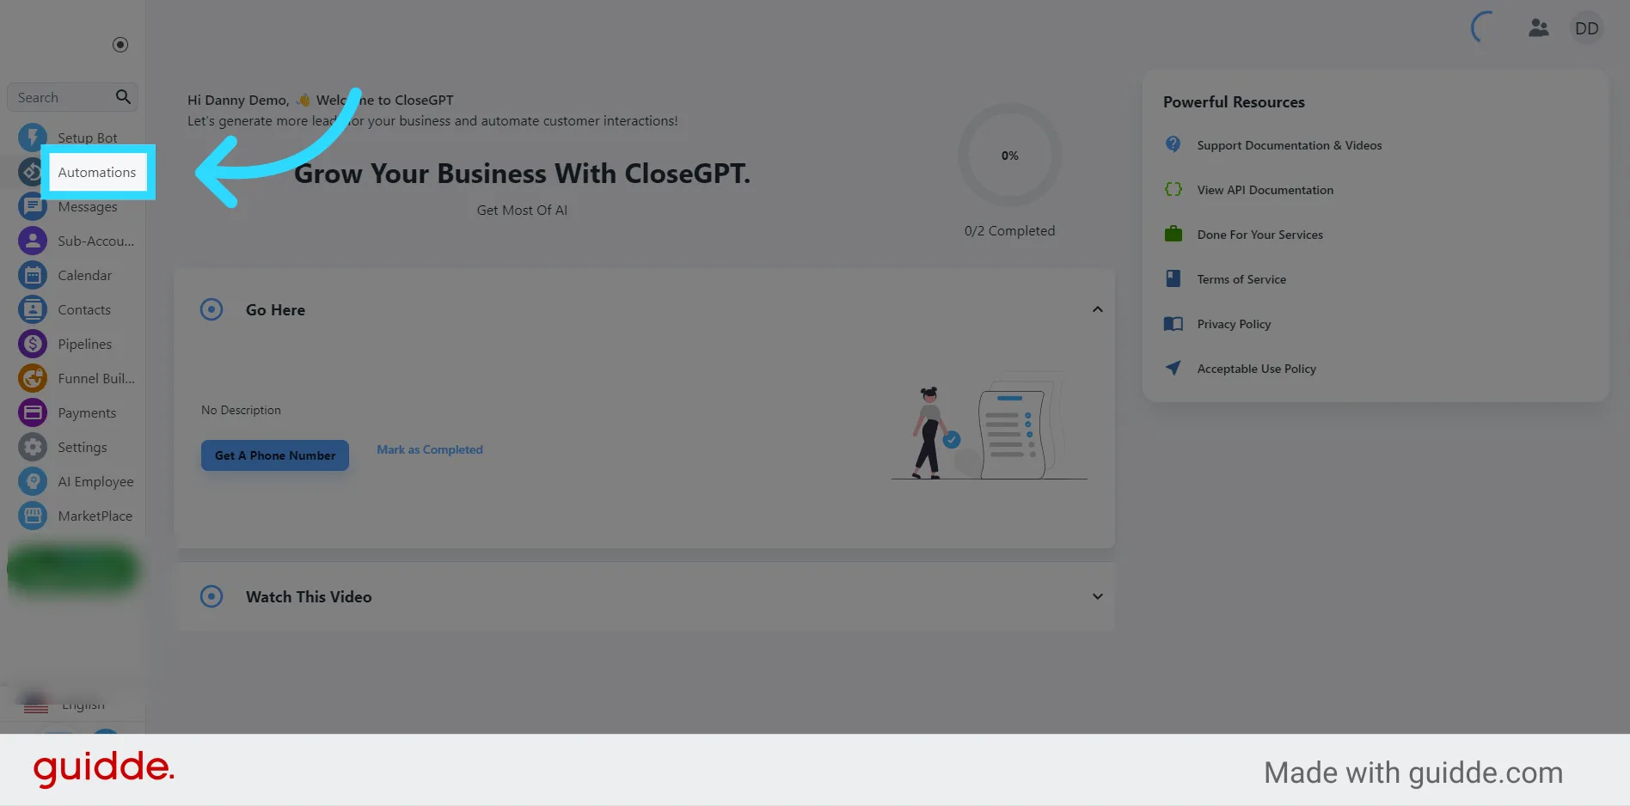Select Settings in the sidebar menu
This screenshot has height=806, width=1630.
tap(83, 447)
